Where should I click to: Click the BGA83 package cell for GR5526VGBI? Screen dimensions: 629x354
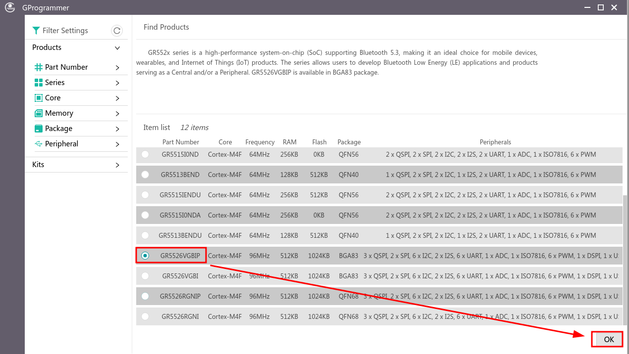click(349, 276)
